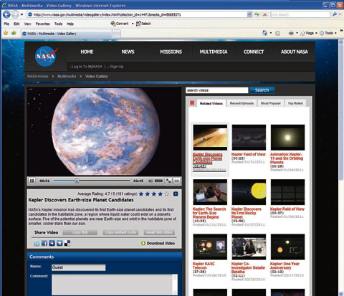Viewport: 344px width, 296px height.
Task: Expand the recent pages dropdown next to Forward
Action: tap(21, 14)
